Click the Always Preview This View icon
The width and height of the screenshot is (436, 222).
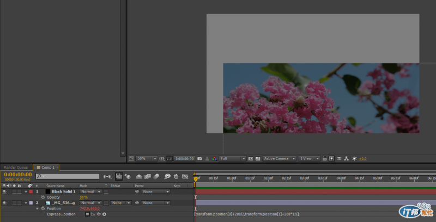pyautogui.click(x=131, y=158)
